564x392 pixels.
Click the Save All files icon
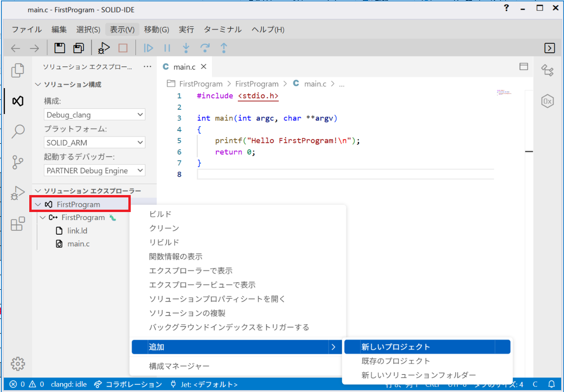78,47
